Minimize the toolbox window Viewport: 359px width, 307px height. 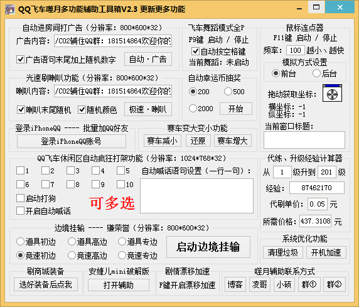pyautogui.click(x=299, y=9)
